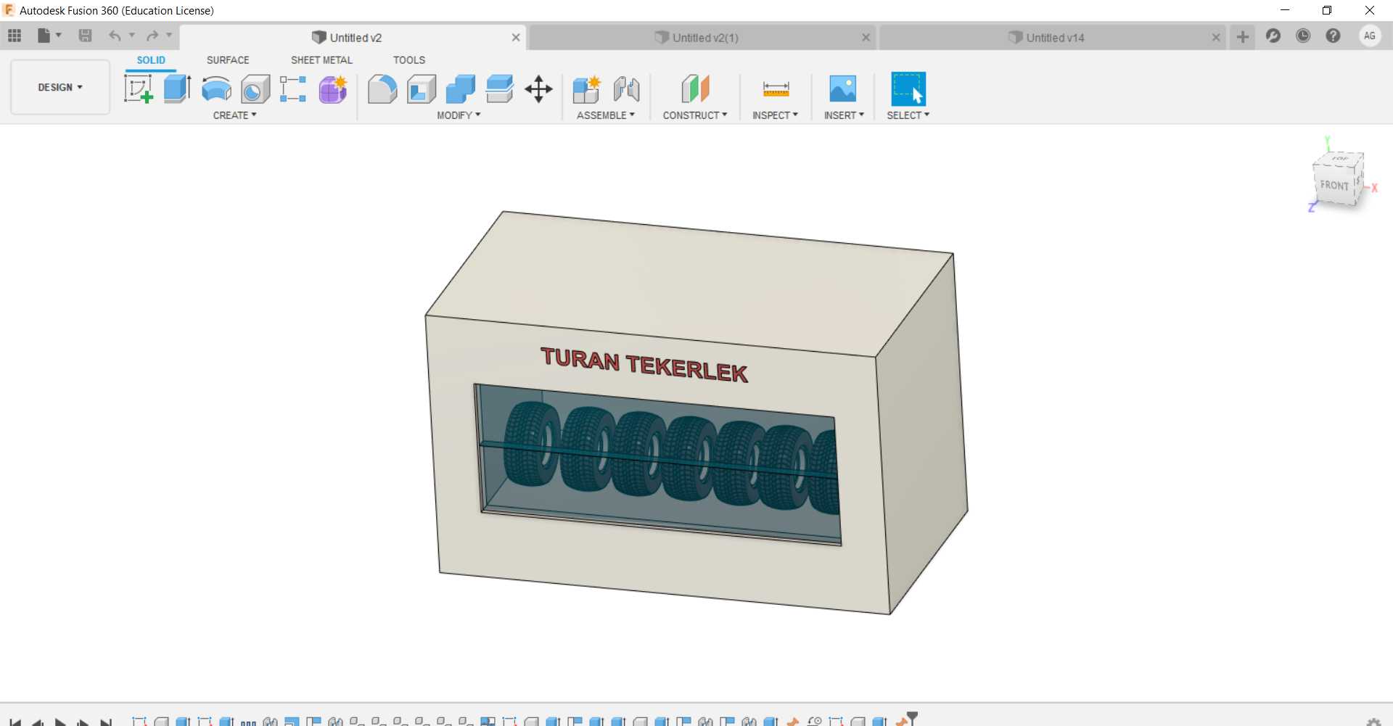Close the Untitled v14 tab
This screenshot has width=1393, height=726.
click(x=1216, y=38)
